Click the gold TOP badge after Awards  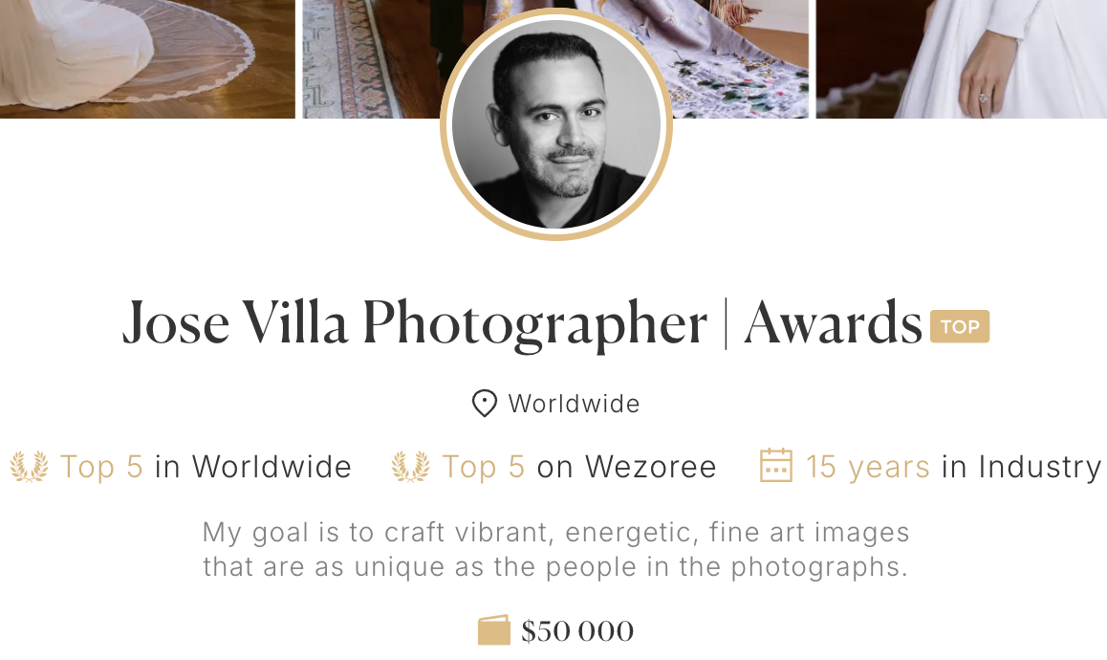[x=960, y=326]
